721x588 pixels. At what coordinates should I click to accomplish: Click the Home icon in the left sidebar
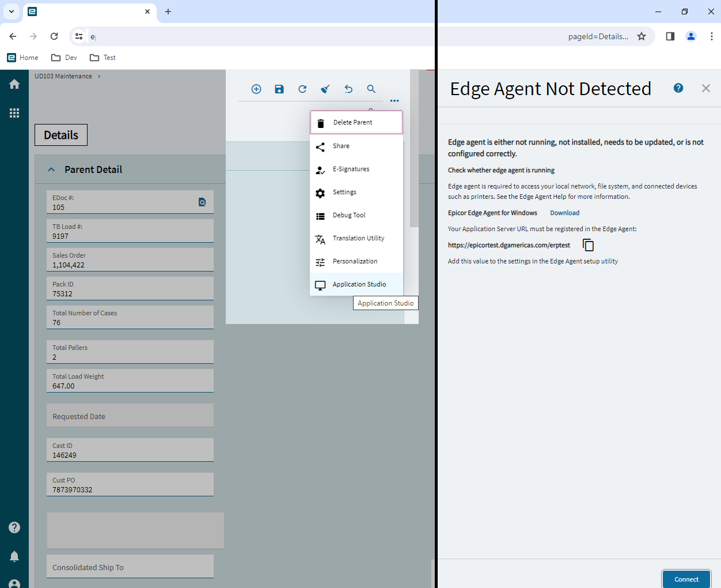click(14, 84)
